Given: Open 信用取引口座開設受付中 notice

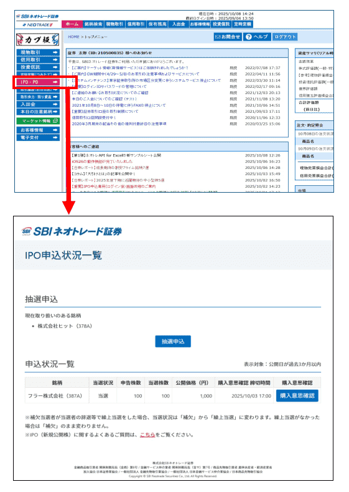Looking at the screenshot, I should 94,118.
